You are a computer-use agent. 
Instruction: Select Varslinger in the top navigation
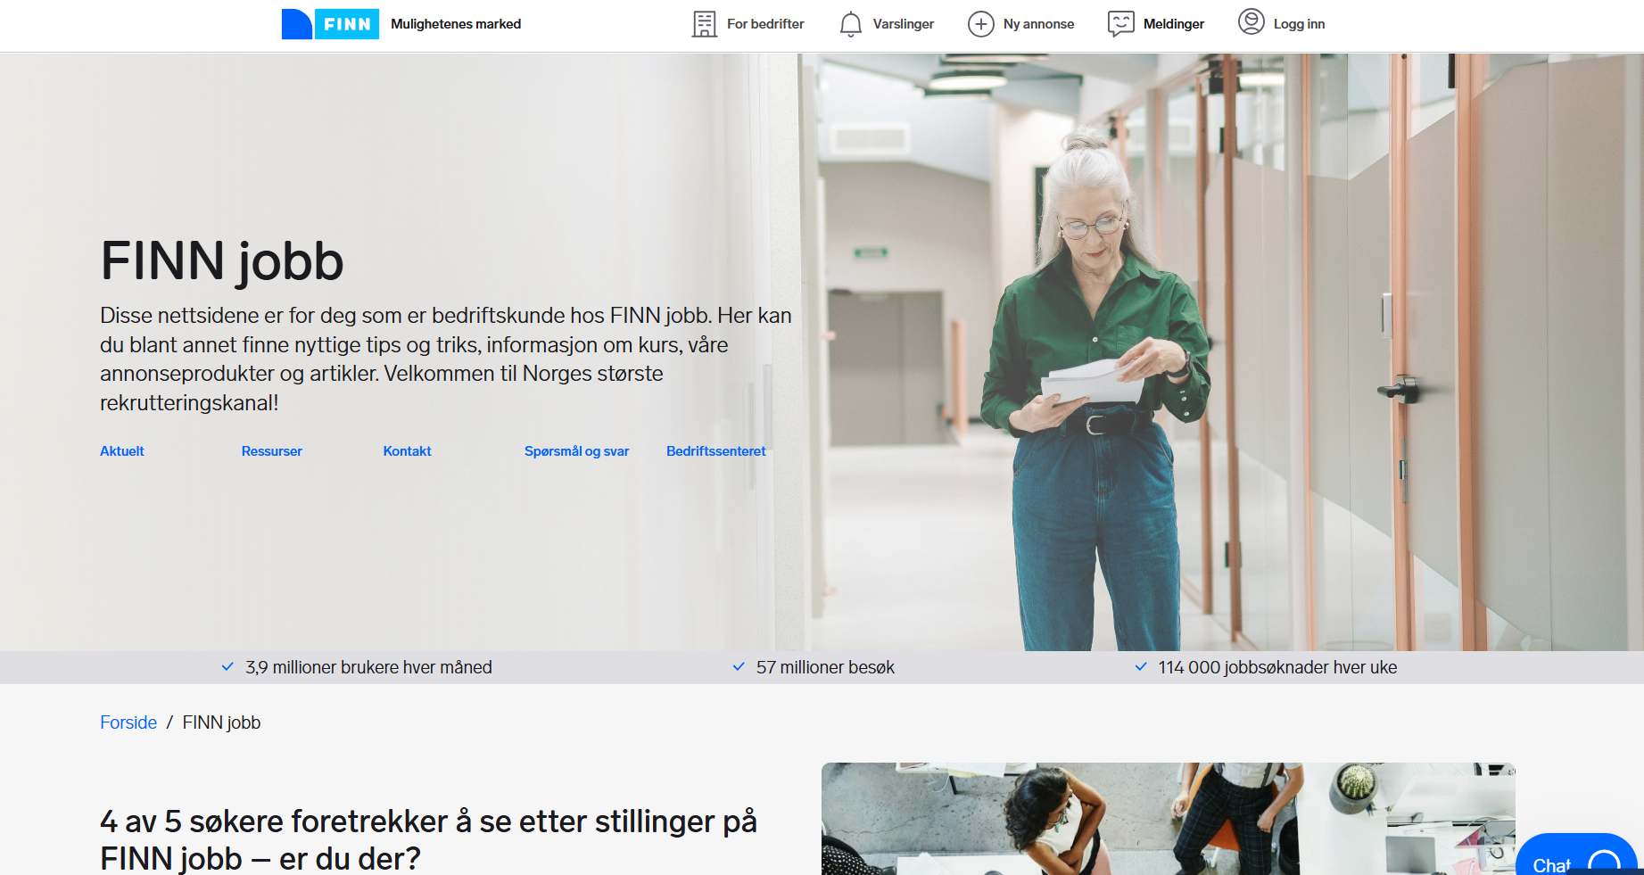(x=904, y=24)
